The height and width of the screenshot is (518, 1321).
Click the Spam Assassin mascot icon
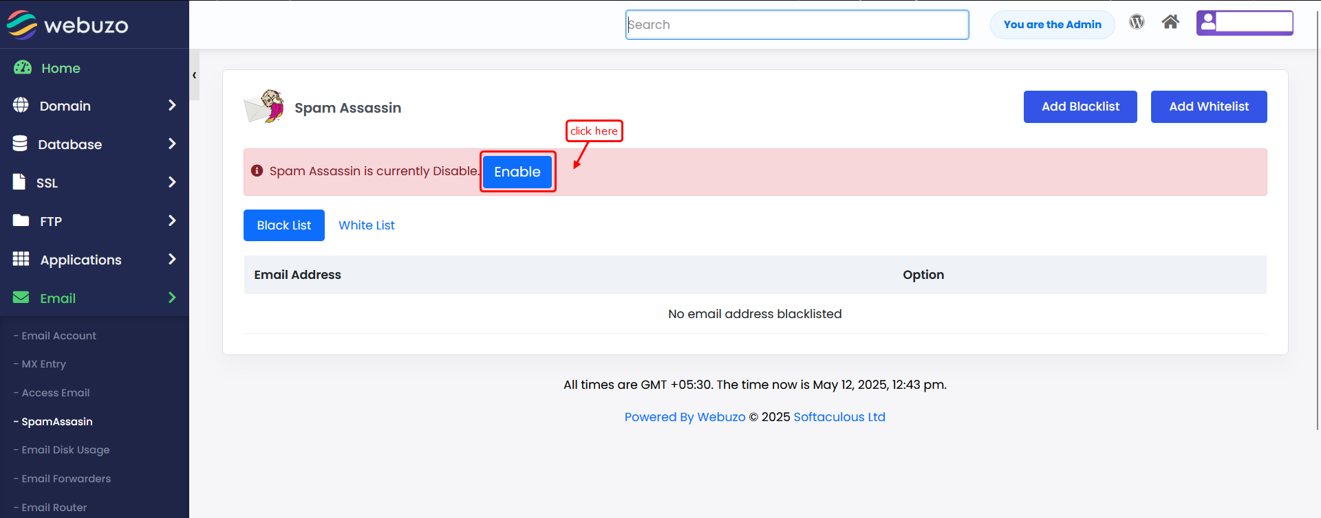click(265, 106)
